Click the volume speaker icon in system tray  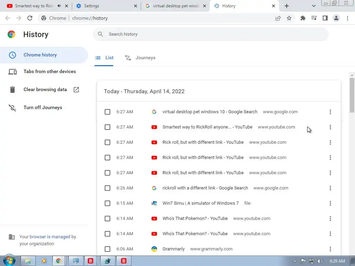click(320, 261)
